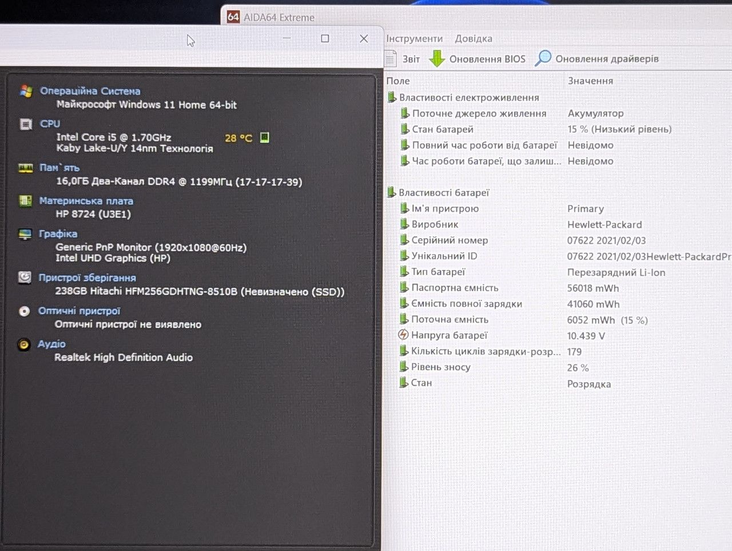
Task: Open the Аудіо link
Action: 51,344
